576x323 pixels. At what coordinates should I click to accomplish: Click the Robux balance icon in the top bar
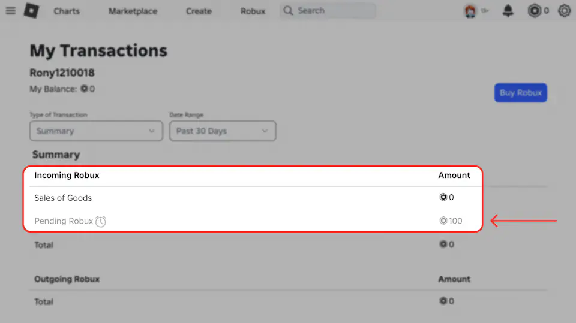(534, 11)
